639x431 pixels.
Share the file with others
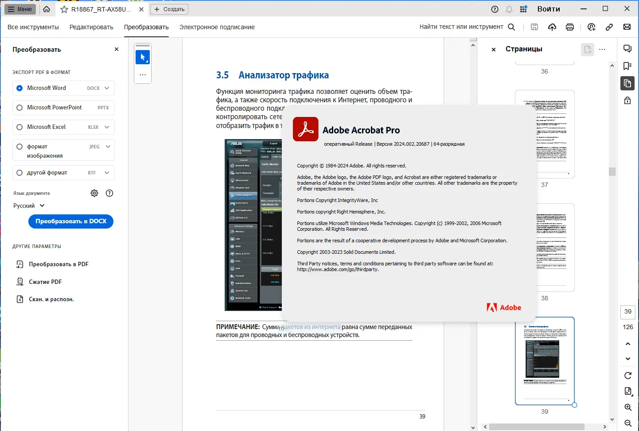[x=592, y=27]
